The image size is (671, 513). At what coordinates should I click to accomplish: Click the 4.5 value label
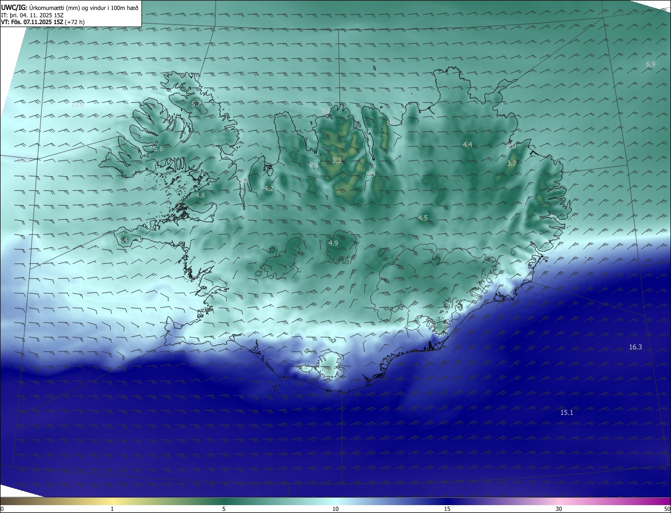coord(423,218)
